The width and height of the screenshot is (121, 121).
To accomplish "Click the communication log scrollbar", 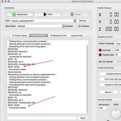I will pyautogui.click(x=87, y=79).
